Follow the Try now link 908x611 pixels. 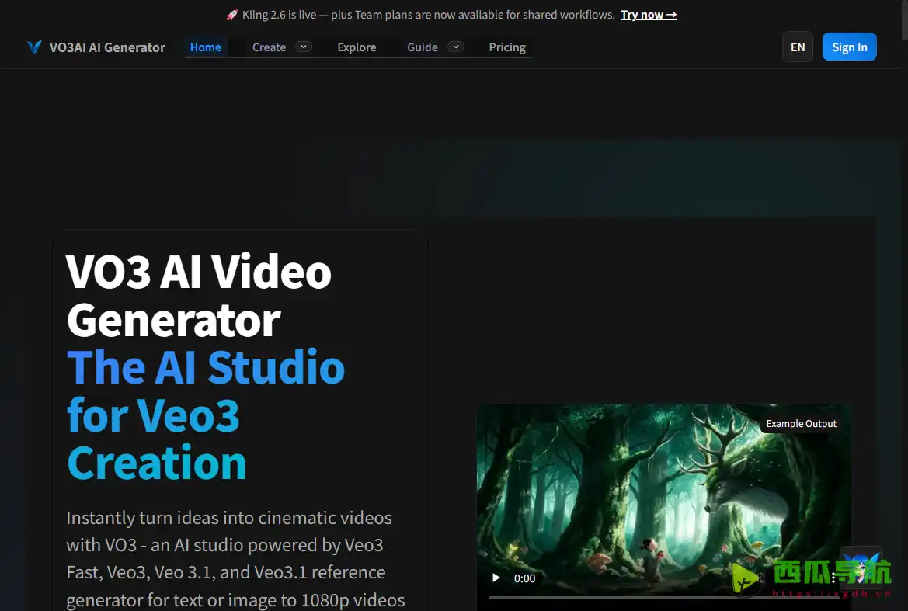click(x=642, y=14)
